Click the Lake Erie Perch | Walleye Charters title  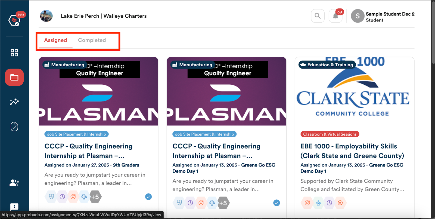[x=104, y=16]
